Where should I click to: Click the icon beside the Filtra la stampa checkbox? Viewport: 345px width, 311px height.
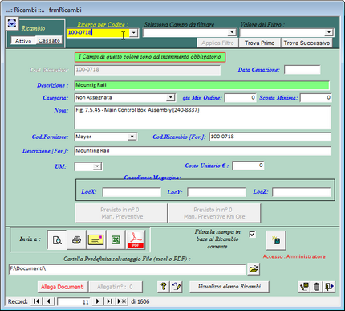pos(276,240)
